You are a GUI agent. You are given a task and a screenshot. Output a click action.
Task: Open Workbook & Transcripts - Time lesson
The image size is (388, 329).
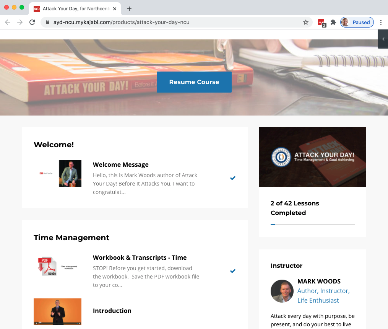click(140, 257)
